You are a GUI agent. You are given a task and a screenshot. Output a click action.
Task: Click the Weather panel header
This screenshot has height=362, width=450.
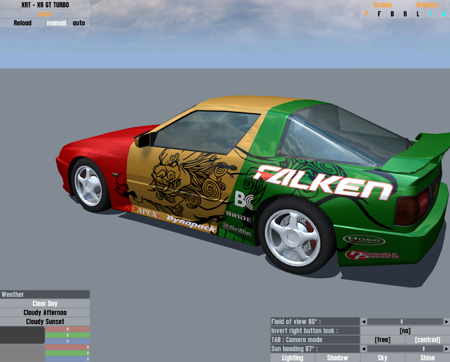[x=45, y=295]
